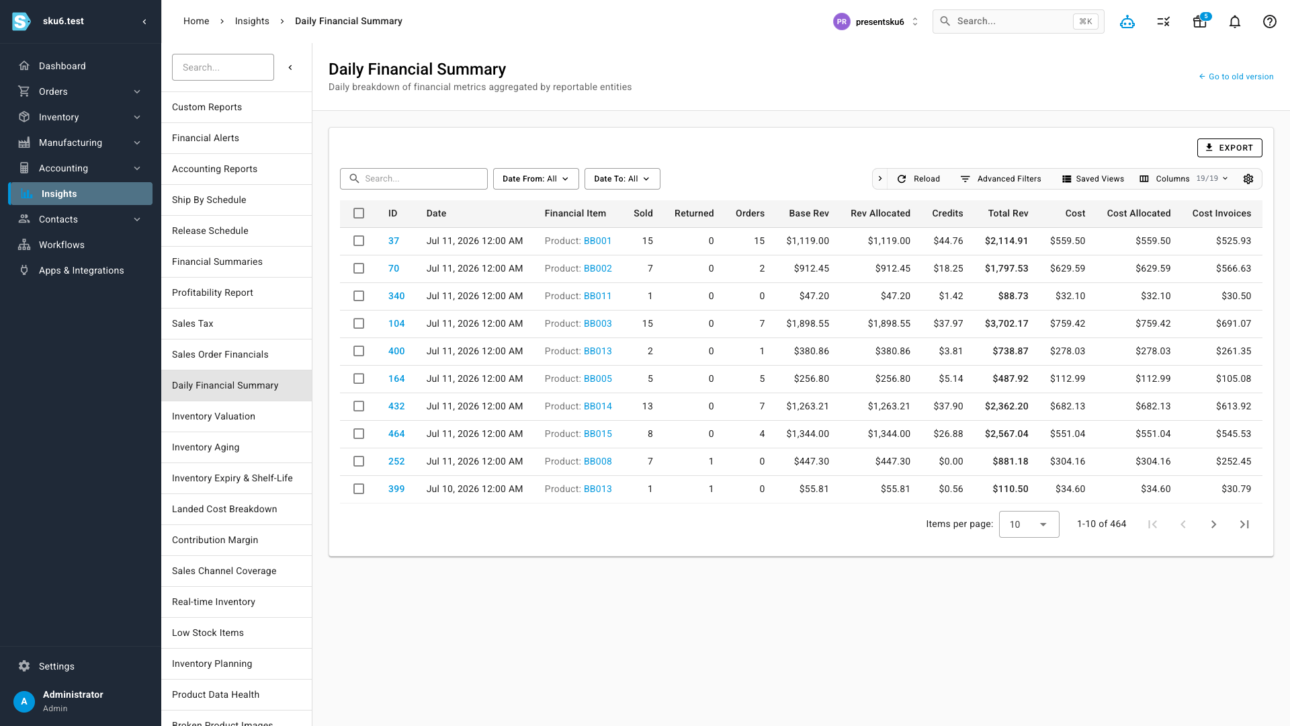Check the row with ID 37

(359, 241)
